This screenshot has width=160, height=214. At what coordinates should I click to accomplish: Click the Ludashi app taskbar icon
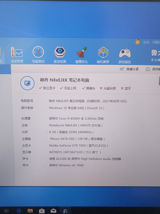pyautogui.click(x=65, y=211)
